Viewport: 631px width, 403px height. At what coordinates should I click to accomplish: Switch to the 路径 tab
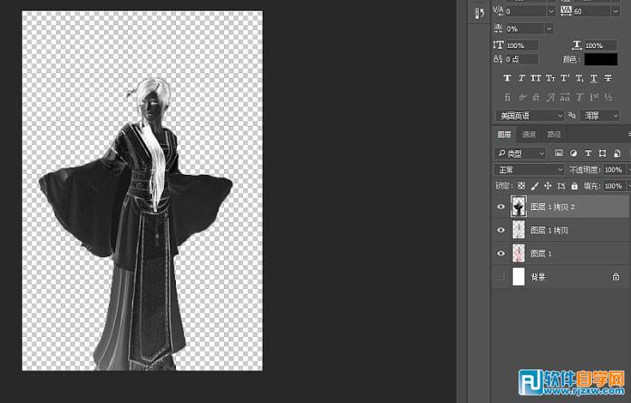click(x=553, y=134)
